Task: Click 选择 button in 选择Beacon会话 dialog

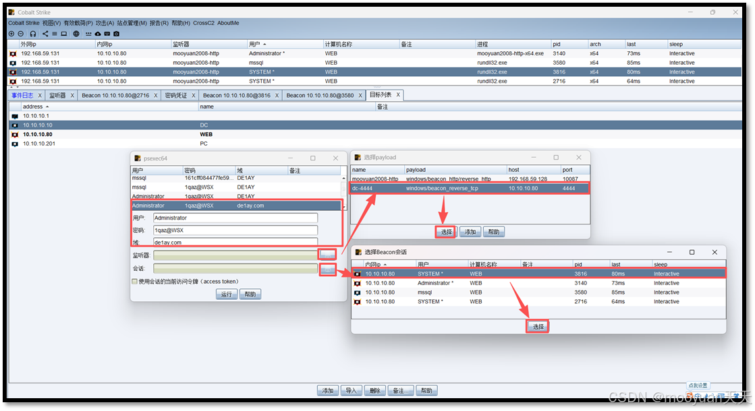Action: (538, 327)
